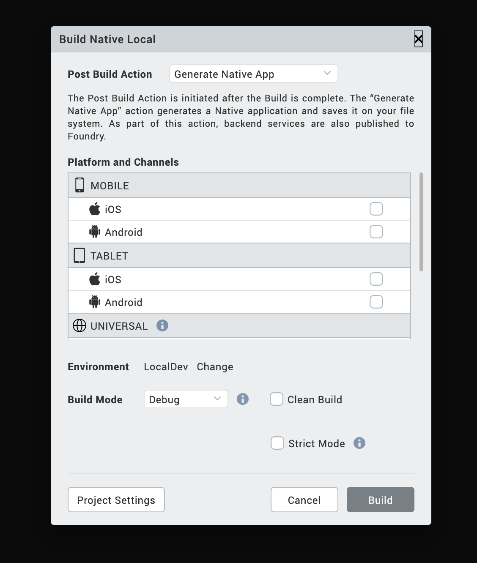
Task: Toggle the Clean Build checkbox
Action: [277, 399]
